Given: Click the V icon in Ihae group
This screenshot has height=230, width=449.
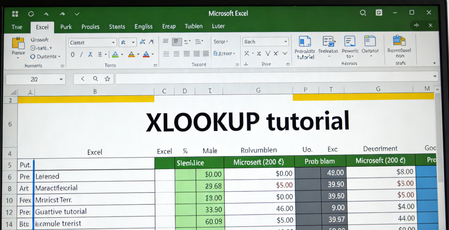Looking at the screenshot, I should click(x=267, y=54).
